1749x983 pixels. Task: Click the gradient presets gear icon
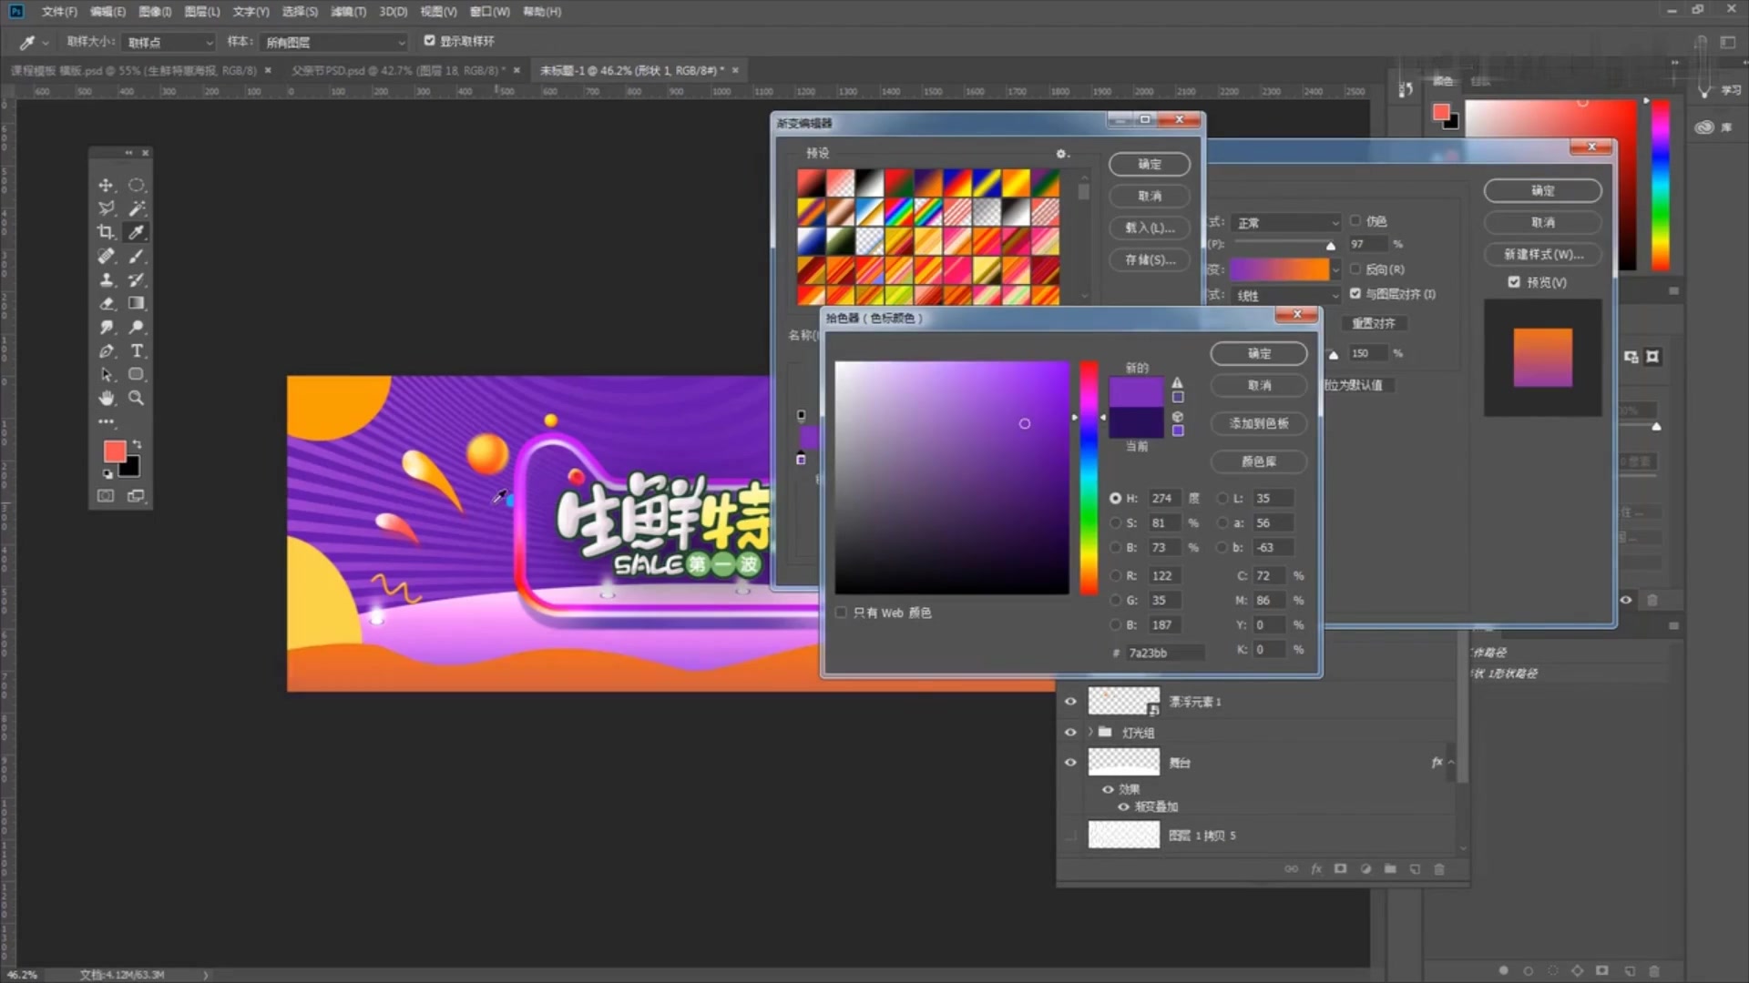1061,154
